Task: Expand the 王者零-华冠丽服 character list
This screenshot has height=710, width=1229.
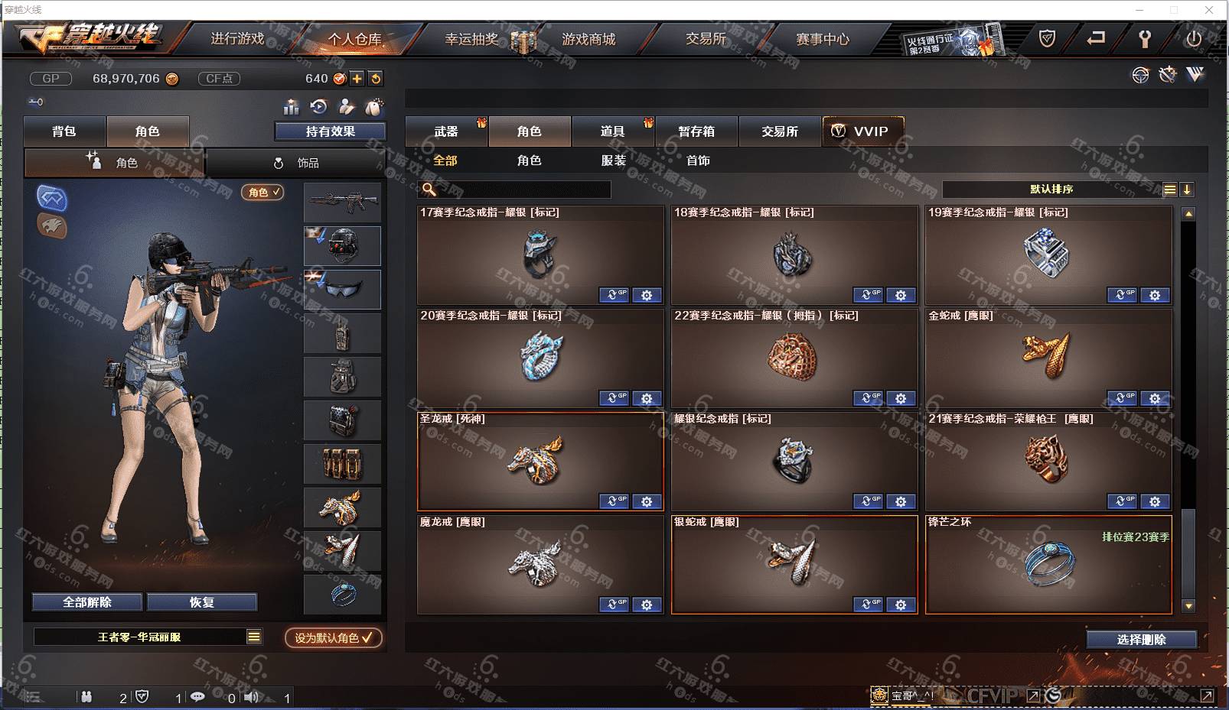Action: [x=254, y=637]
